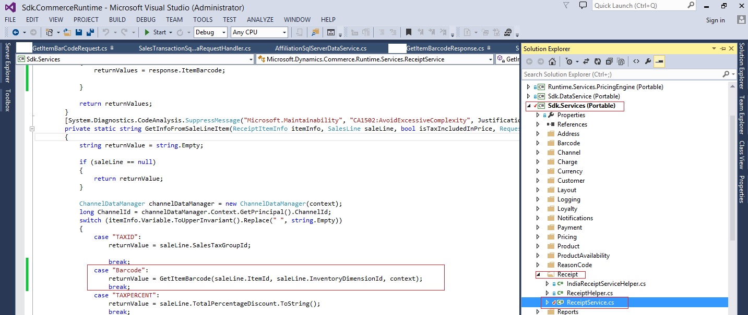Undo the last action via the toolbar
This screenshot has height=315, width=748.
106,32
